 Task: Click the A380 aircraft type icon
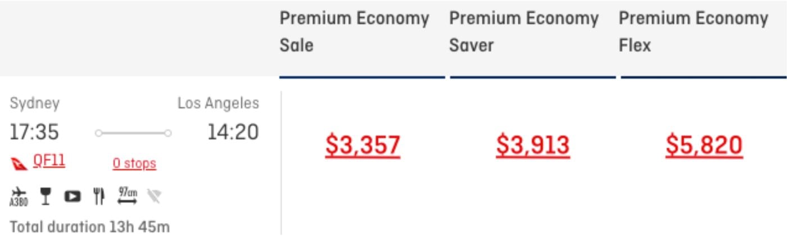(x=19, y=197)
